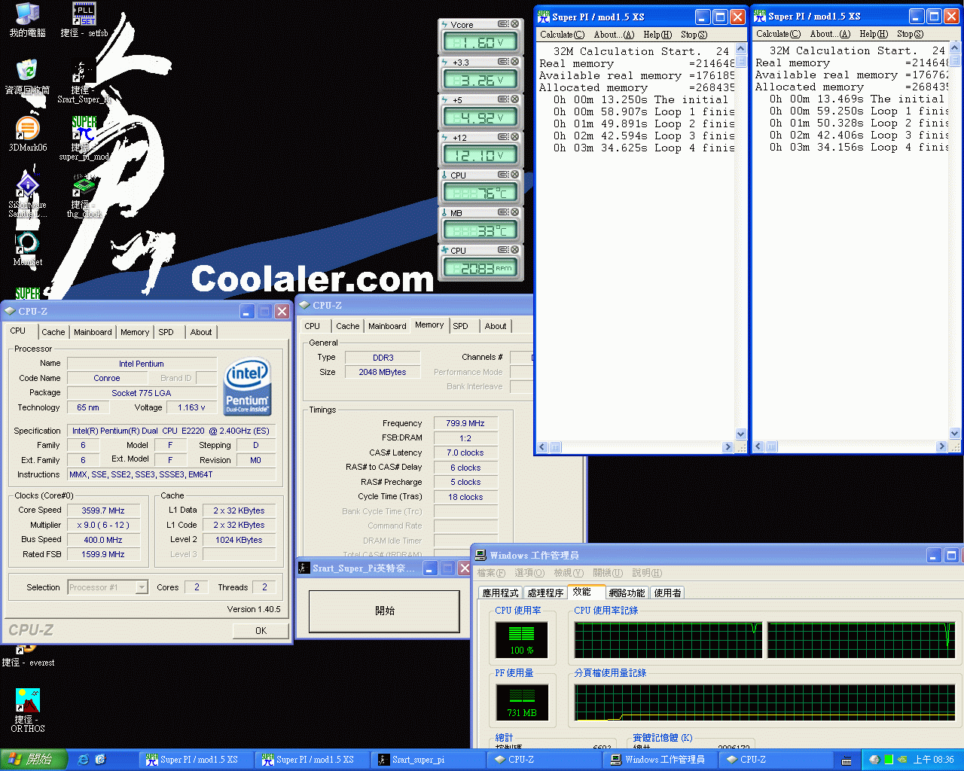Screen dimensions: 964x771
Task: Open settings of CPU temperature gadget
Action: [x=503, y=175]
